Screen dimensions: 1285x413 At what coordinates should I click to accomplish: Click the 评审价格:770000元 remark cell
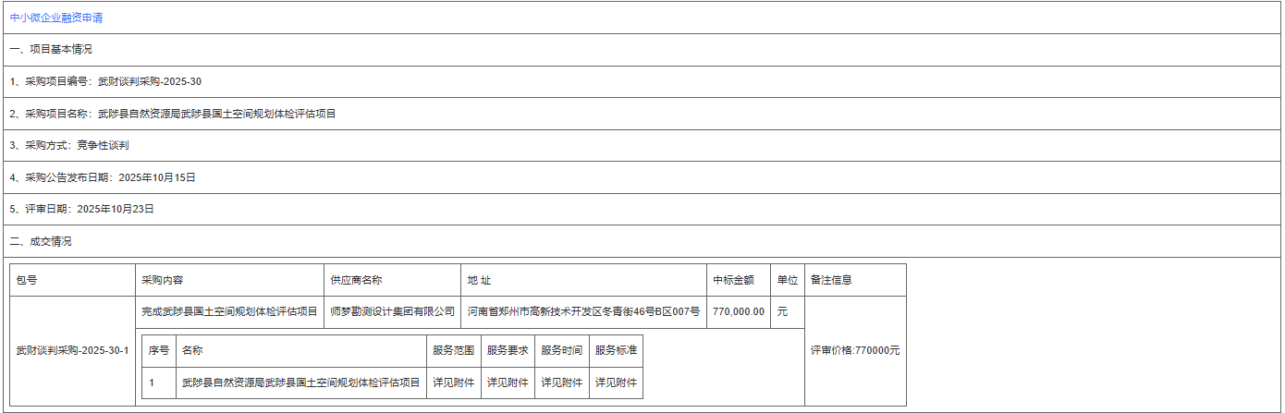855,351
